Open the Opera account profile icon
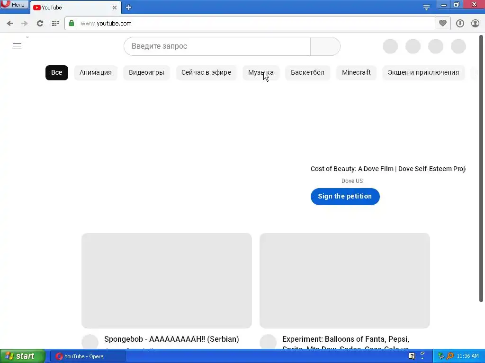This screenshot has width=485, height=363. pyautogui.click(x=475, y=24)
